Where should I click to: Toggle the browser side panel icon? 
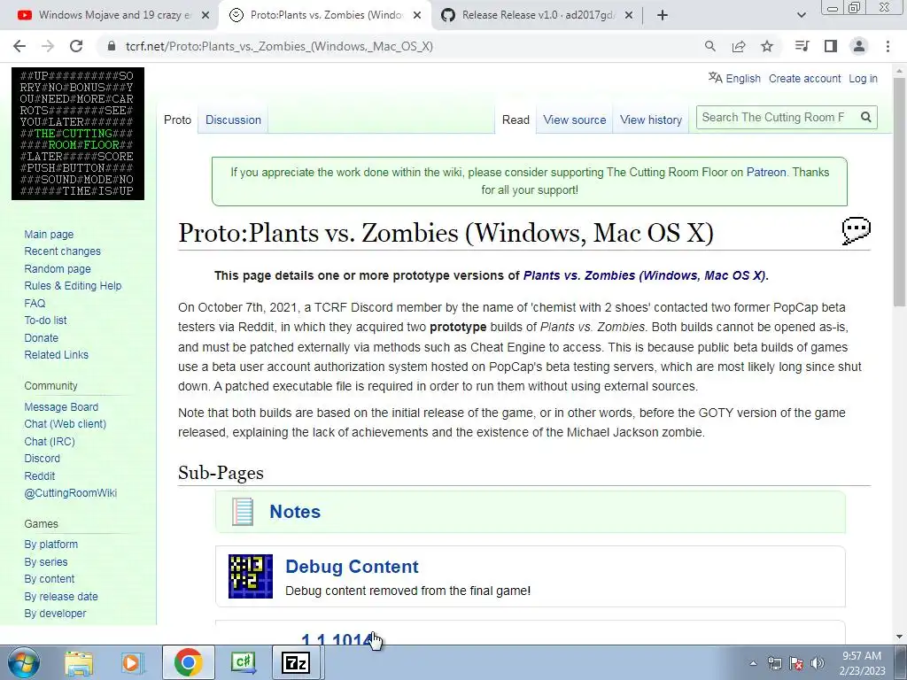tap(831, 46)
